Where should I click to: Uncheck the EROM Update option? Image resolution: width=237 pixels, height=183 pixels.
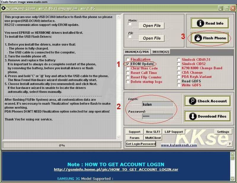128,64
